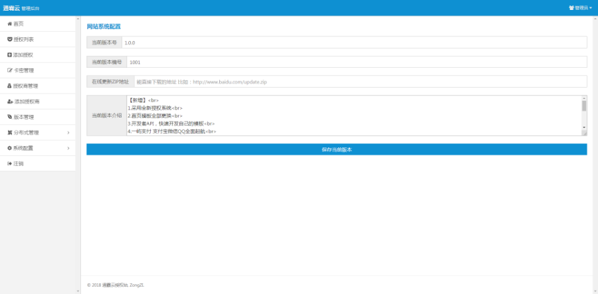
Task: Click the footer copyright text ZongZL
Action: [x=116, y=285]
